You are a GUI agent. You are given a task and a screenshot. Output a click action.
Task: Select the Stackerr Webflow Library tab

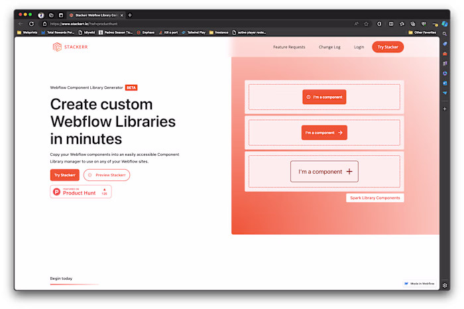tap(96, 15)
